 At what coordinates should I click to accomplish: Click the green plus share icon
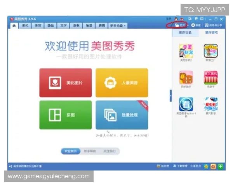[221, 166]
